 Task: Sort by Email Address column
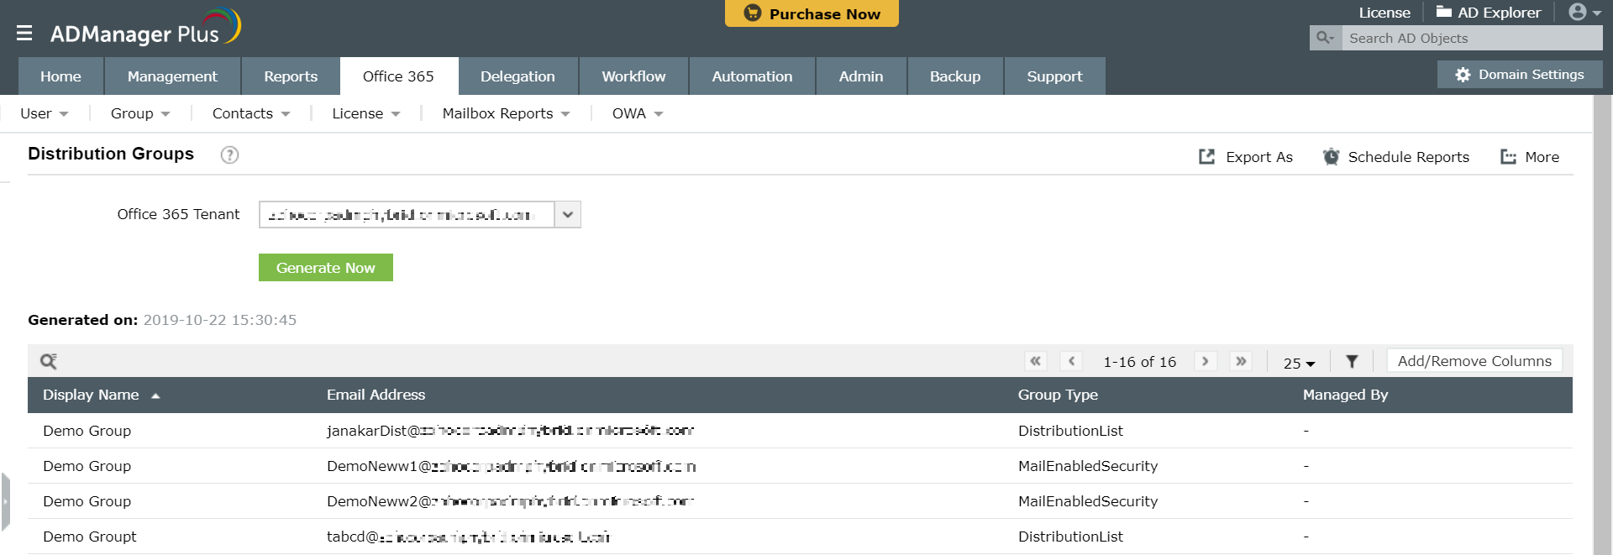tap(376, 395)
